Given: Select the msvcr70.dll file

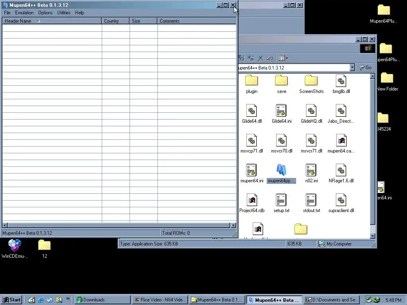Looking at the screenshot, I should 281,144.
